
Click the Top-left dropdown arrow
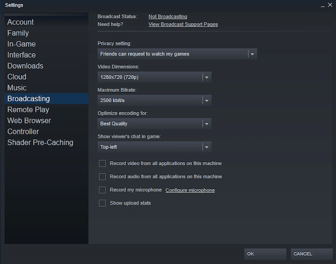pyautogui.click(x=206, y=147)
